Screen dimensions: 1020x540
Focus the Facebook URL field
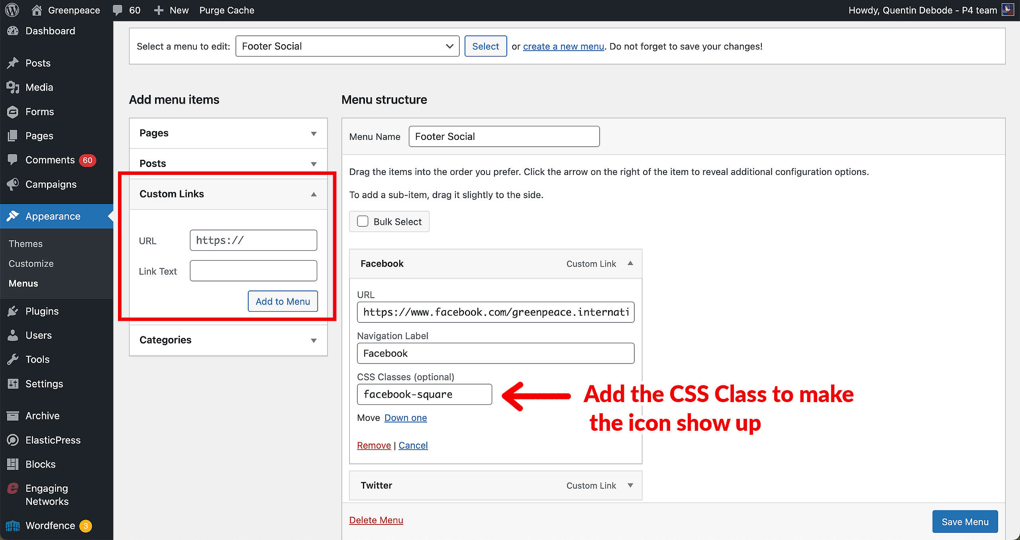(x=496, y=312)
